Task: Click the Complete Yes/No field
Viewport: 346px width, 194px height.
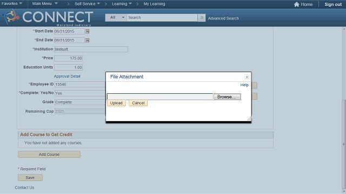Action: [x=80, y=93]
